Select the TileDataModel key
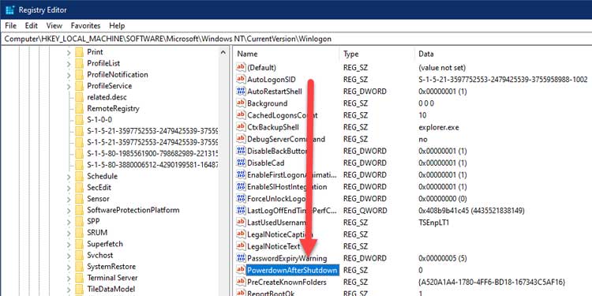The height and width of the screenshot is (296, 592). pos(111,289)
